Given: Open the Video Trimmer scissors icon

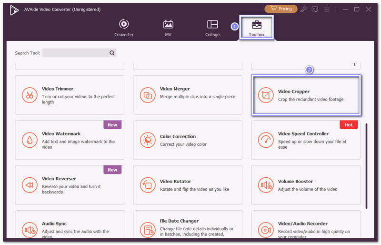Looking at the screenshot, I should click(x=30, y=95).
